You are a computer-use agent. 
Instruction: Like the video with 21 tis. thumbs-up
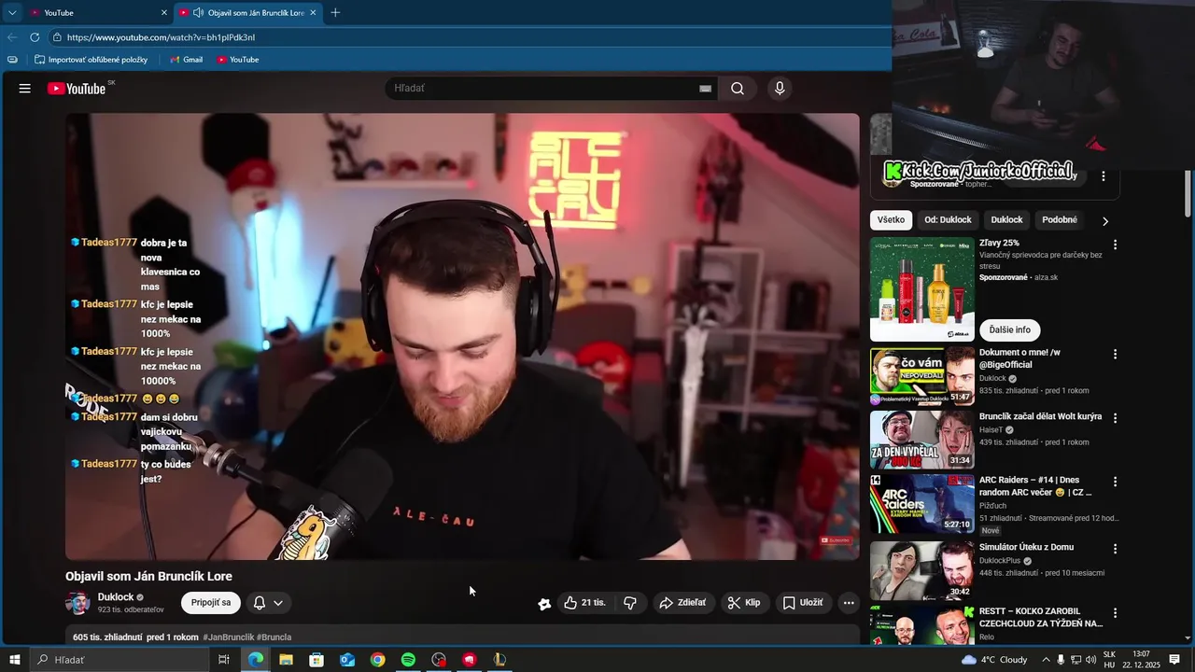coord(584,603)
